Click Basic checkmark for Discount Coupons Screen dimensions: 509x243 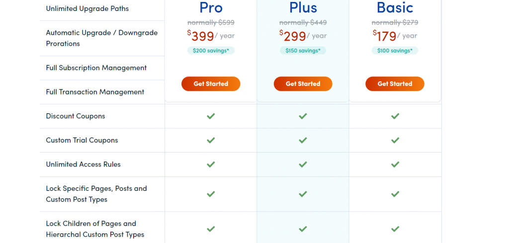(395, 116)
